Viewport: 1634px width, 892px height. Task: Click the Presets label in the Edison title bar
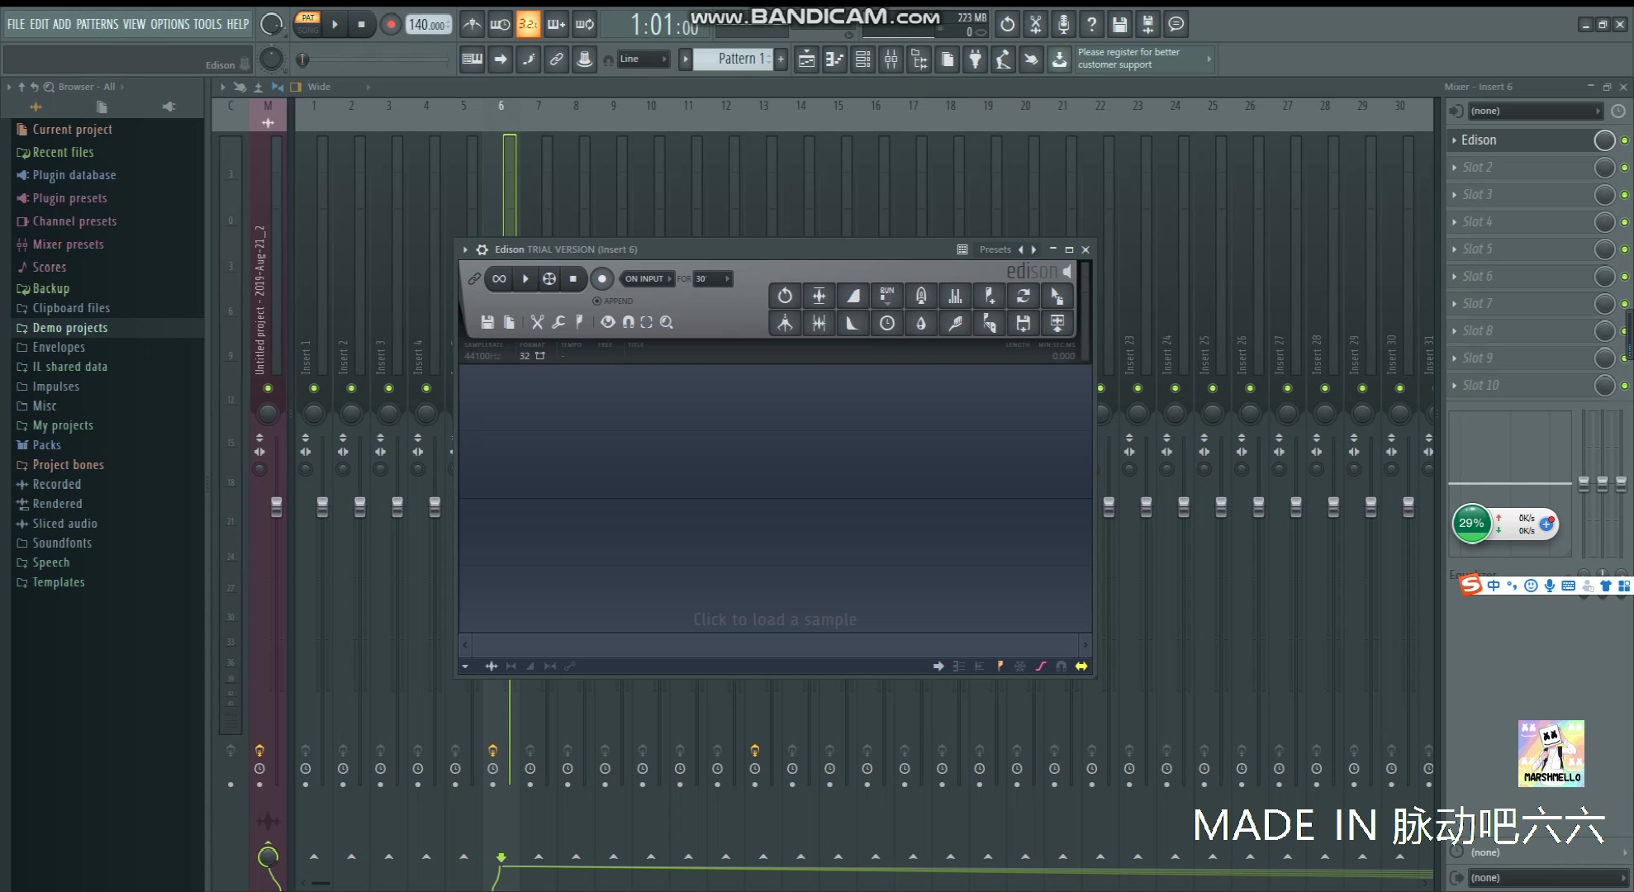click(x=995, y=249)
